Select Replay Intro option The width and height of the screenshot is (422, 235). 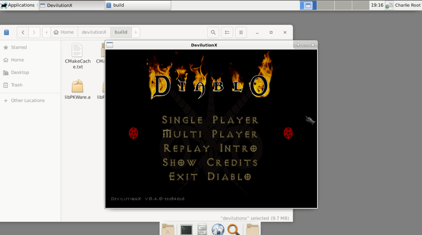click(210, 148)
